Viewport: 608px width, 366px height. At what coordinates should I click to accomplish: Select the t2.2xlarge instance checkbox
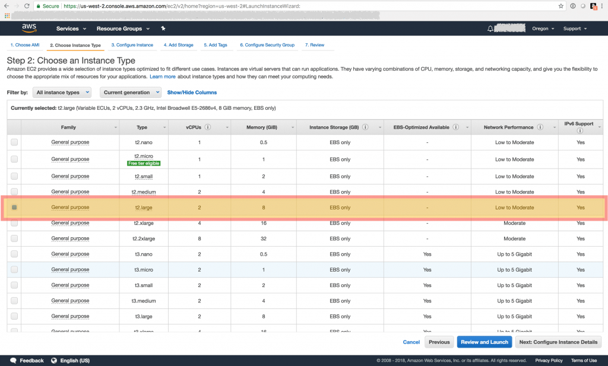tap(14, 238)
